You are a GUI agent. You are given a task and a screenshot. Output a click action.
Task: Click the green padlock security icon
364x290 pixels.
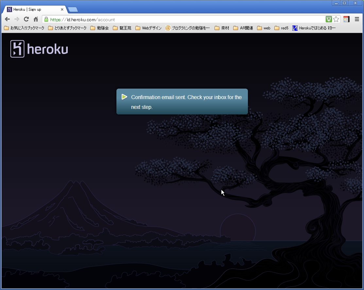46,19
